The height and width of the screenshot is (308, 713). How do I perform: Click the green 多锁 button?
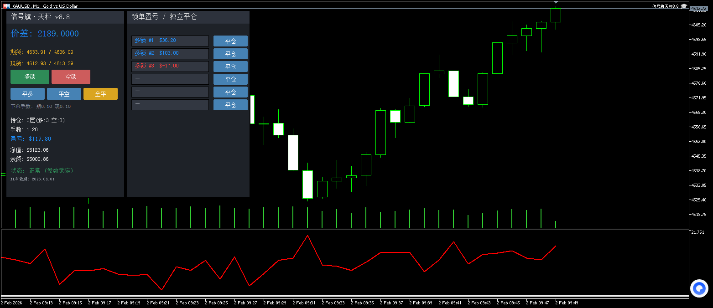30,77
